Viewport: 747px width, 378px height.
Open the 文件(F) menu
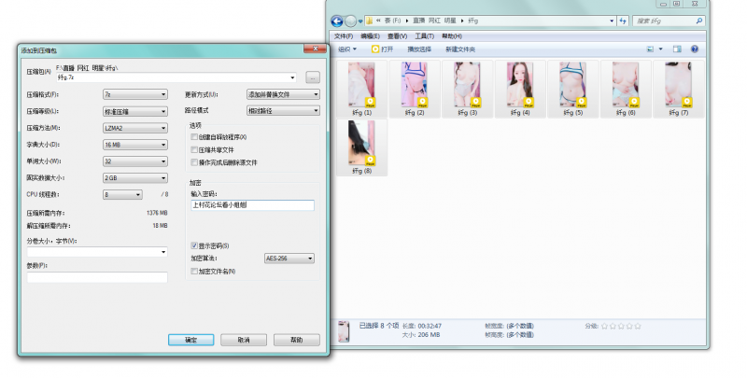[343, 35]
